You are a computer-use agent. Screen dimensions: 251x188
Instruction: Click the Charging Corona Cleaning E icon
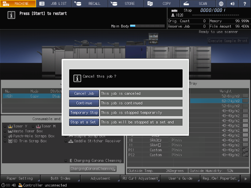point(71,160)
